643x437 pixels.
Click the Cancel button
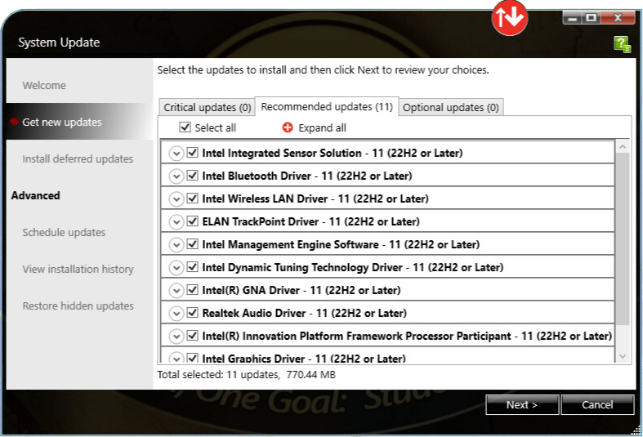tap(597, 404)
